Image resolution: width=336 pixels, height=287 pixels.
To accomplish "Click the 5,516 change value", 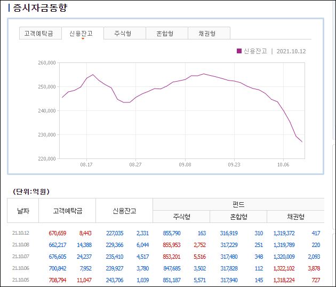I will [x=199, y=257].
